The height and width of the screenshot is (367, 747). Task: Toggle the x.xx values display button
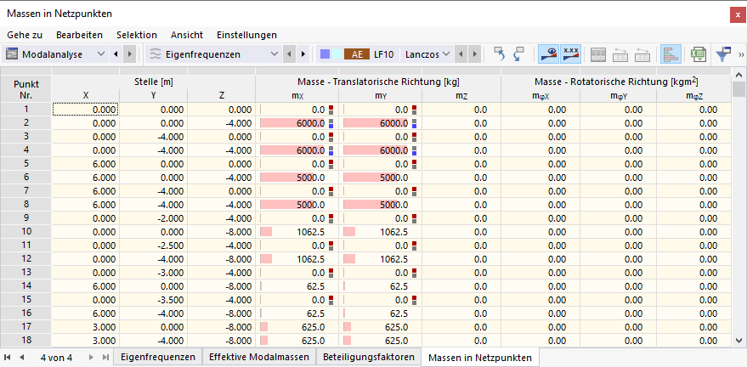point(571,54)
